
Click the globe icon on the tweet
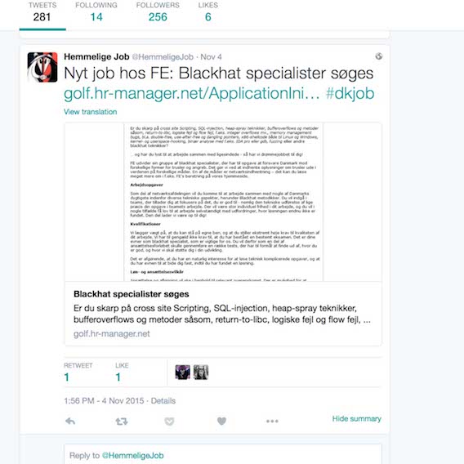(x=379, y=56)
